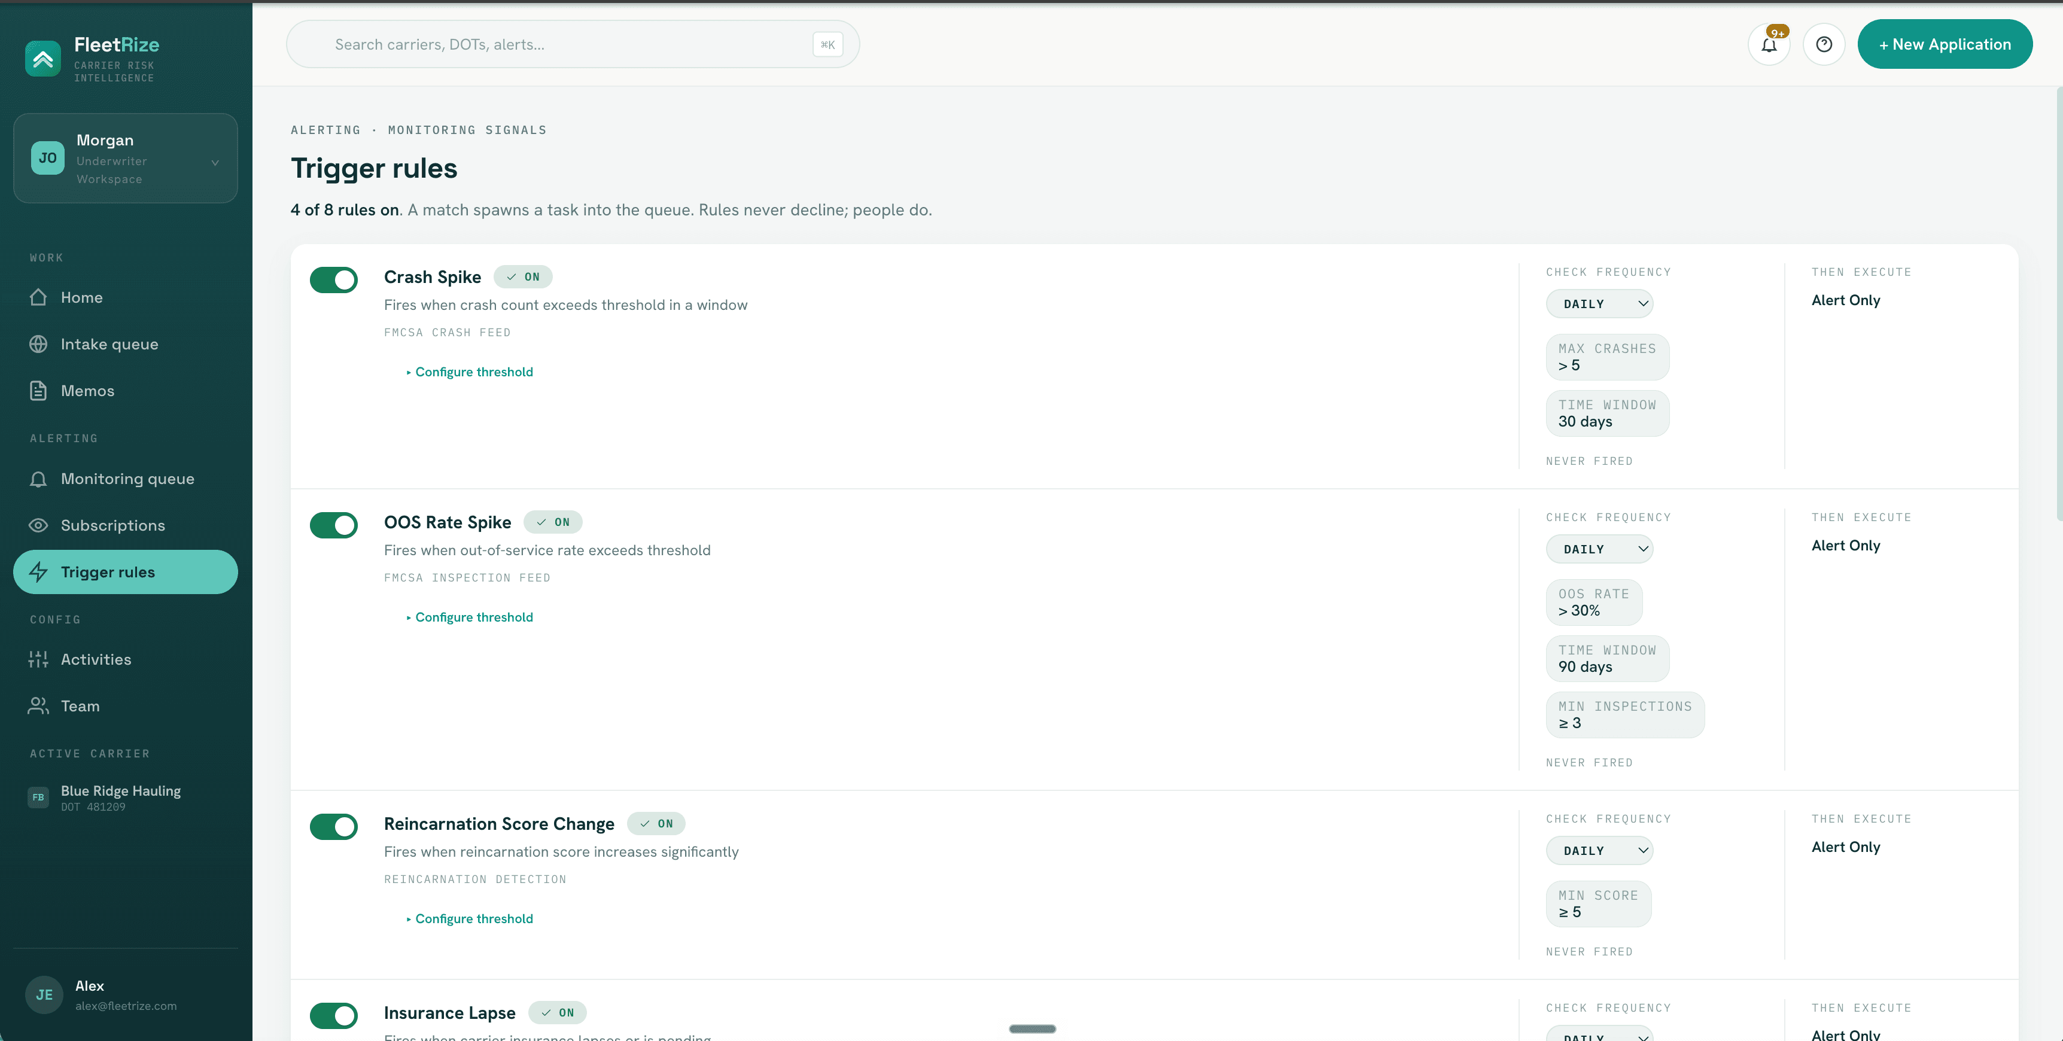The image size is (2063, 1041).
Task: Click the Subscriptions eye icon
Action: point(38,525)
